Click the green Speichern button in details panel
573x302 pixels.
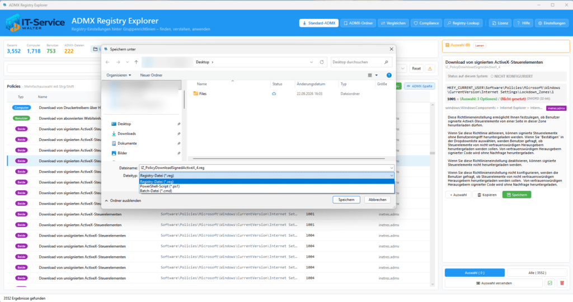[516, 195]
